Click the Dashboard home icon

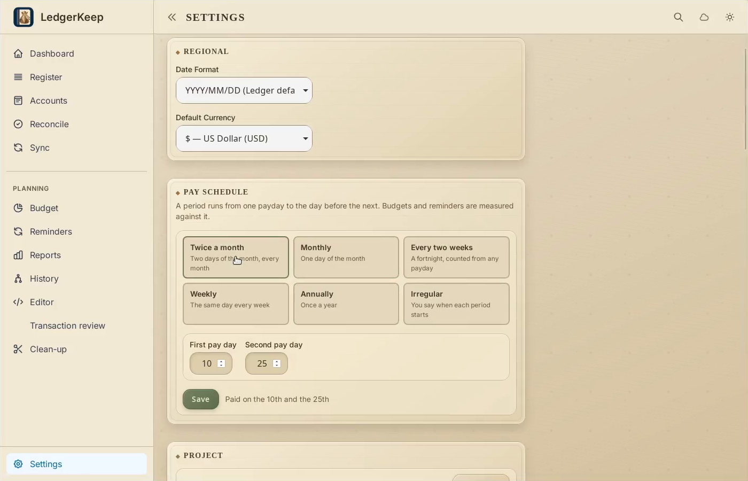(x=18, y=53)
